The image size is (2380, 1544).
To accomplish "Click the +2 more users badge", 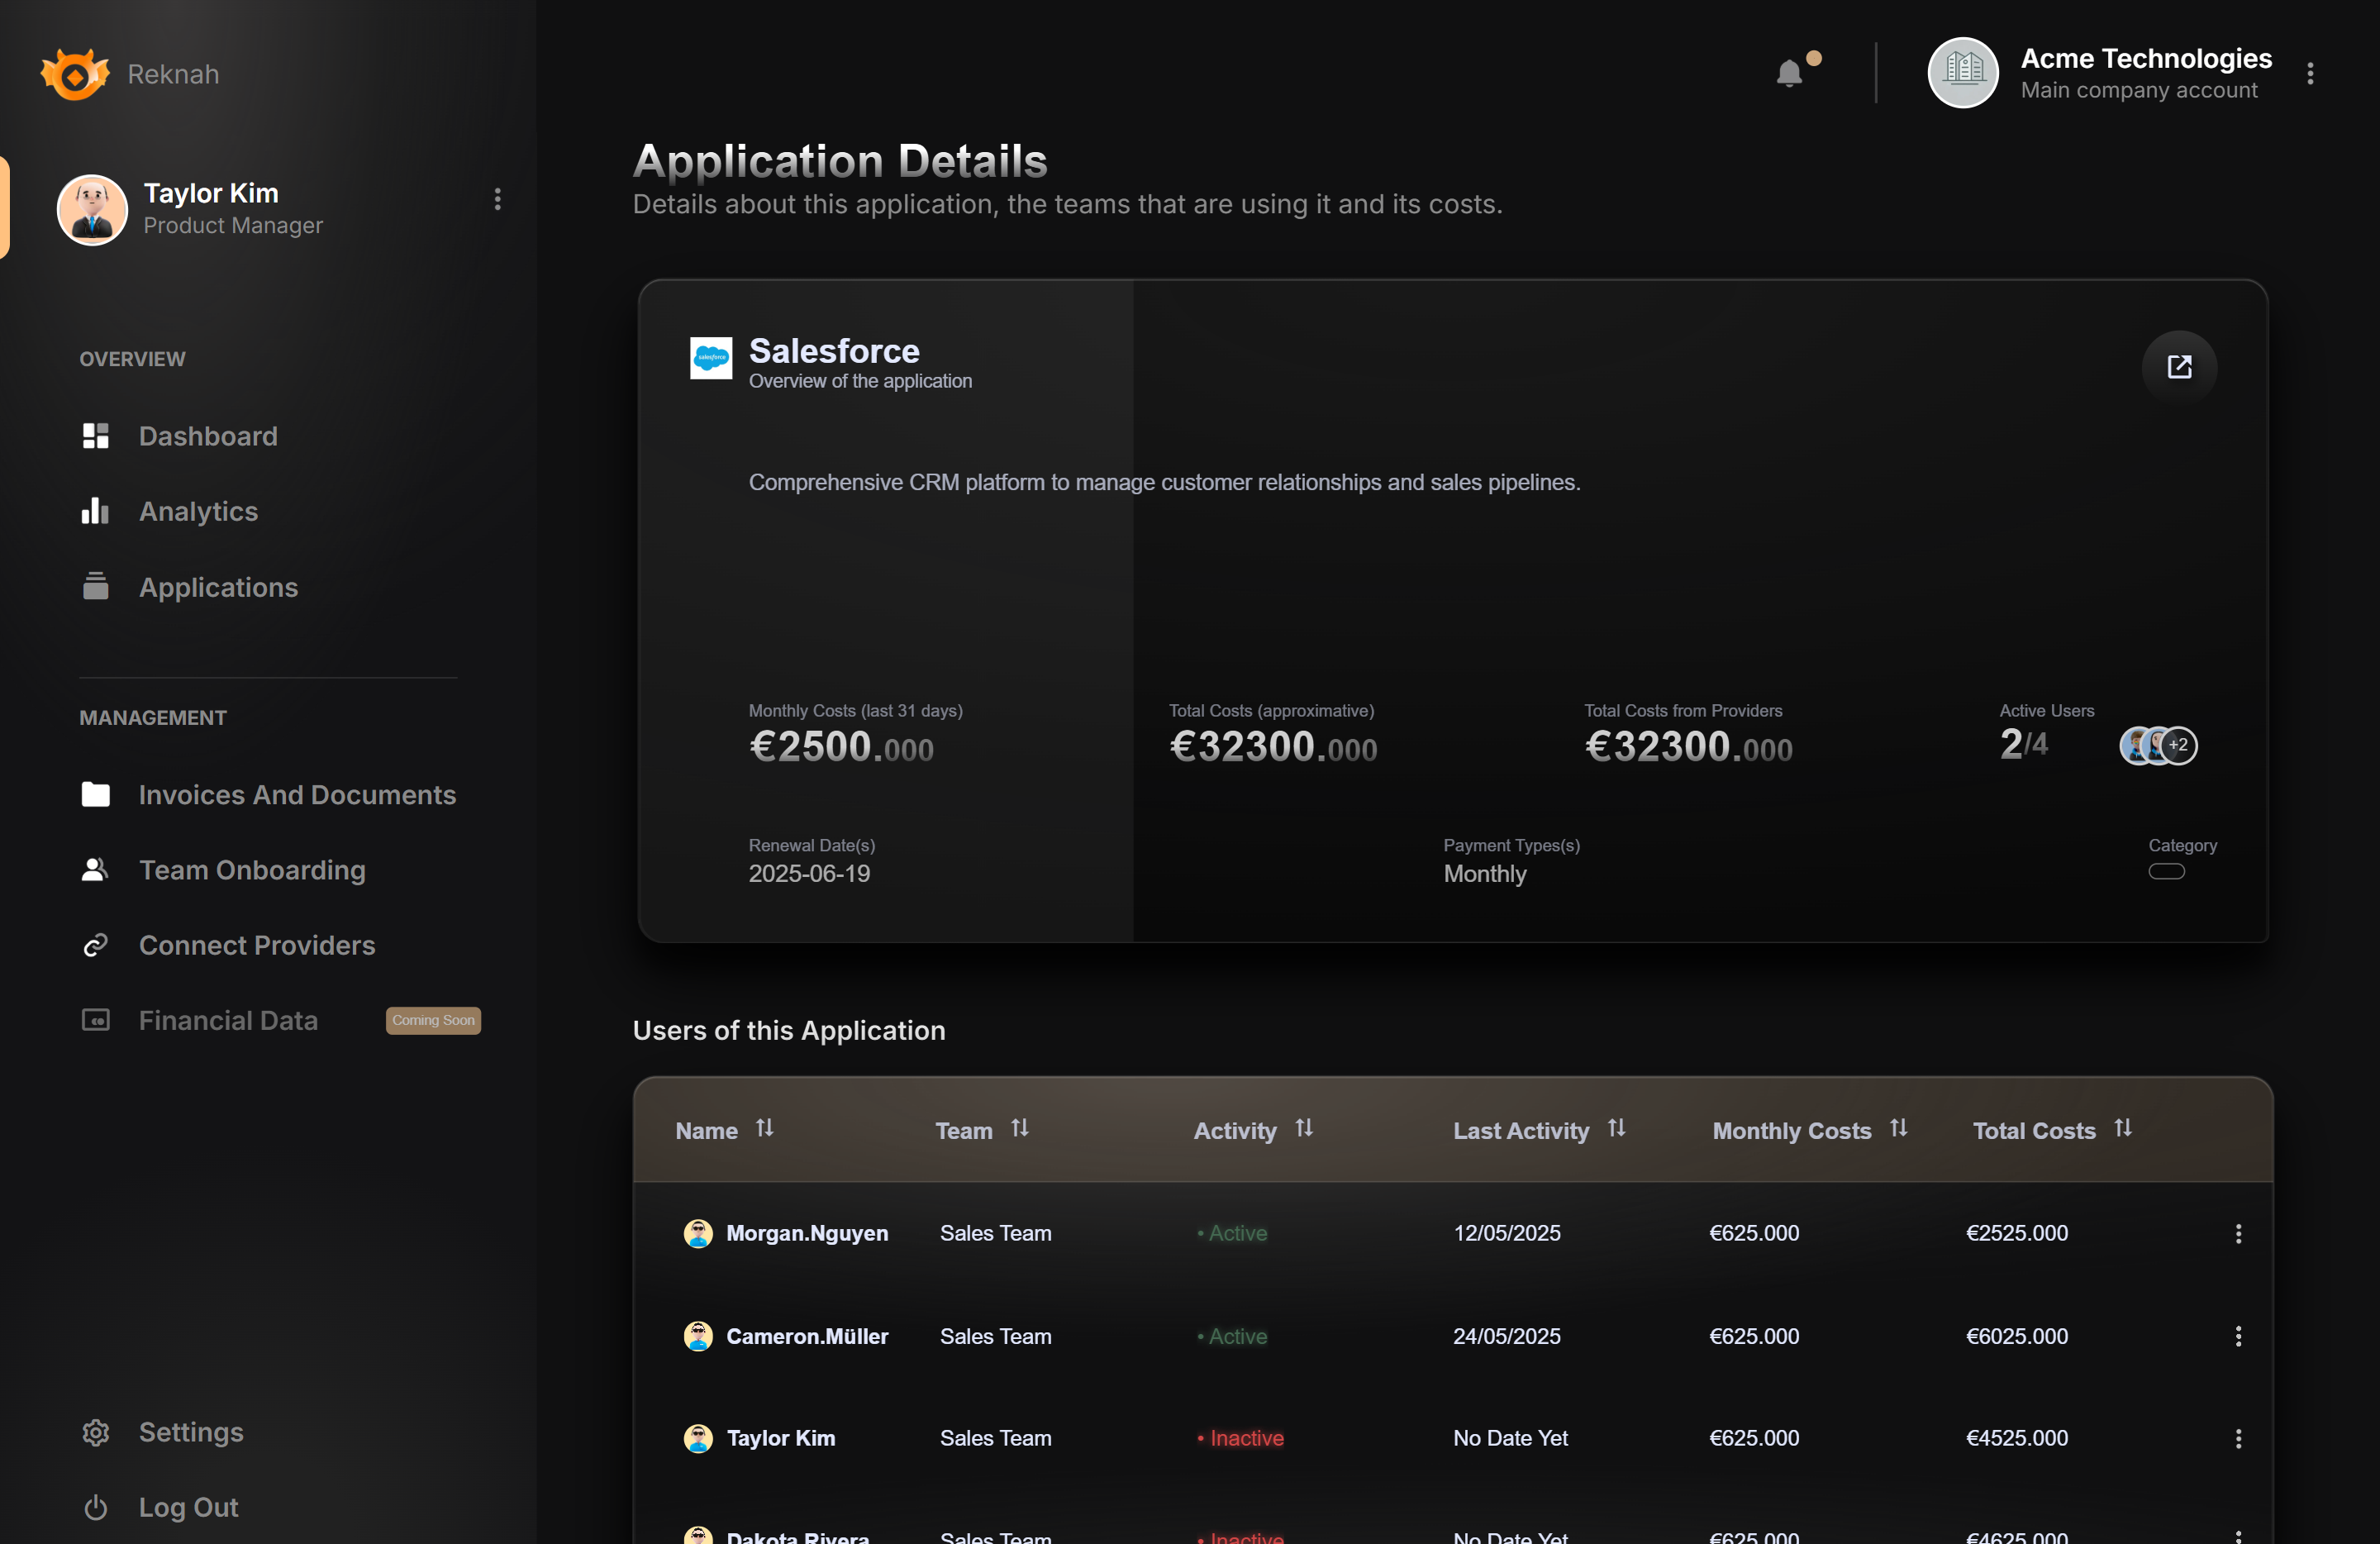I will [2179, 745].
